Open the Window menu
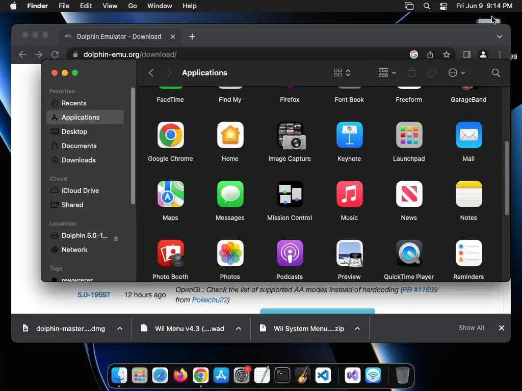 pos(160,6)
